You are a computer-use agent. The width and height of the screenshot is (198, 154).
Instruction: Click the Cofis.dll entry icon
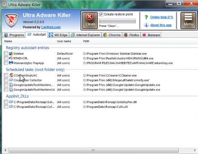point(11,107)
